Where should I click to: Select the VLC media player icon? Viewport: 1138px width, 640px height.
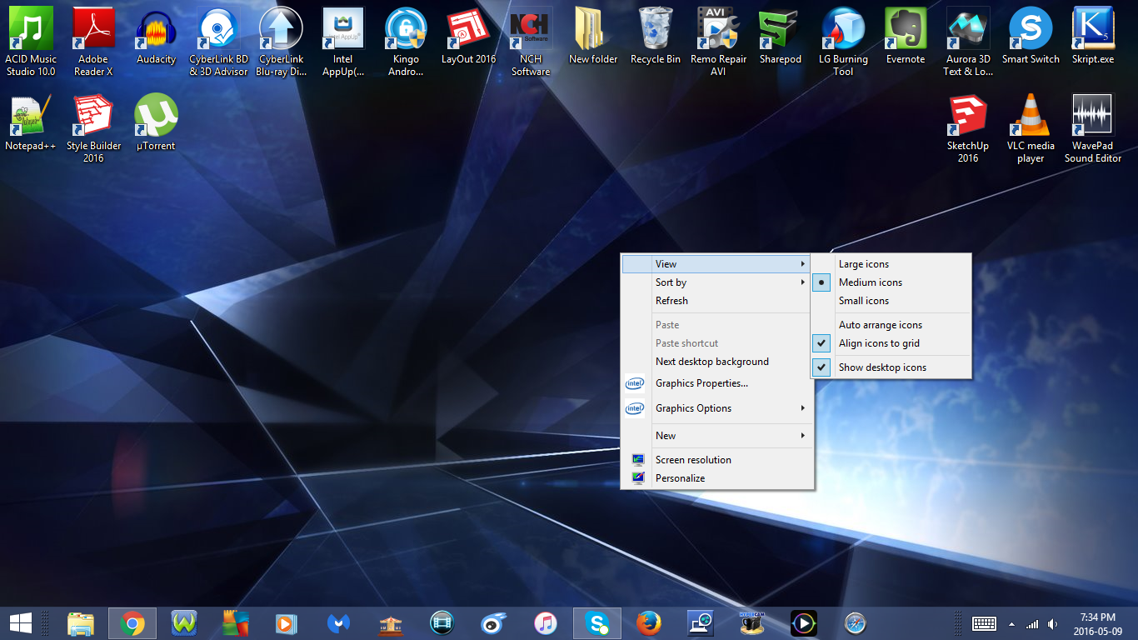[x=1031, y=128]
